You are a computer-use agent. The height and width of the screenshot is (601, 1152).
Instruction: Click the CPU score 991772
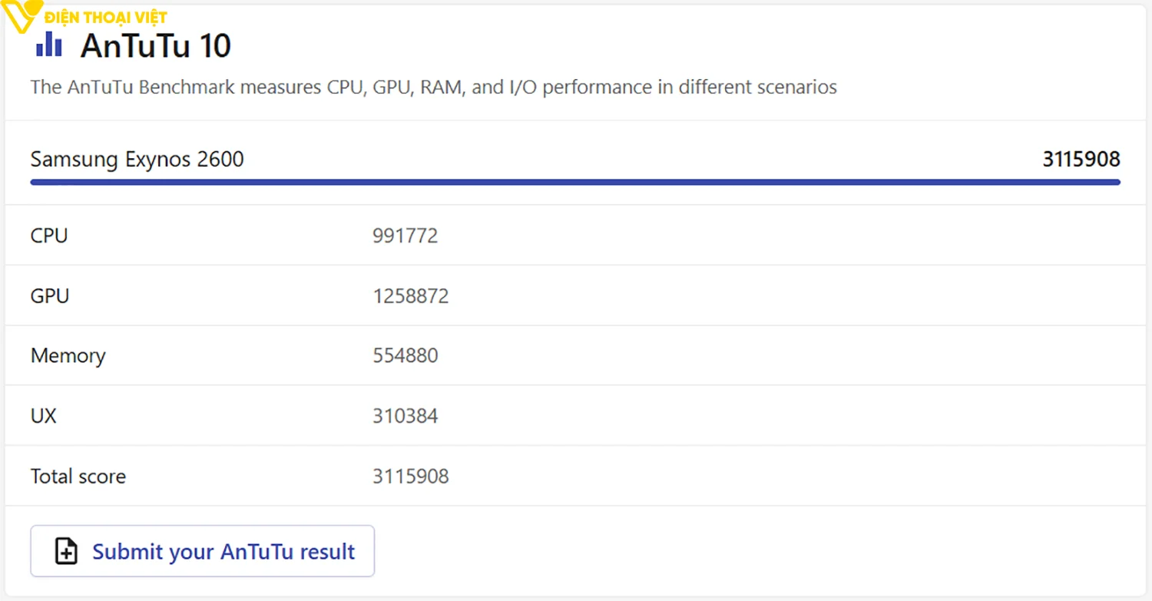405,236
